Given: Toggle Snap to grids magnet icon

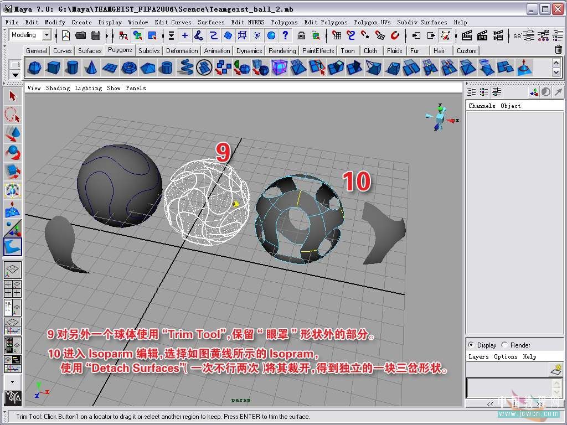Looking at the screenshot, I should (337, 35).
